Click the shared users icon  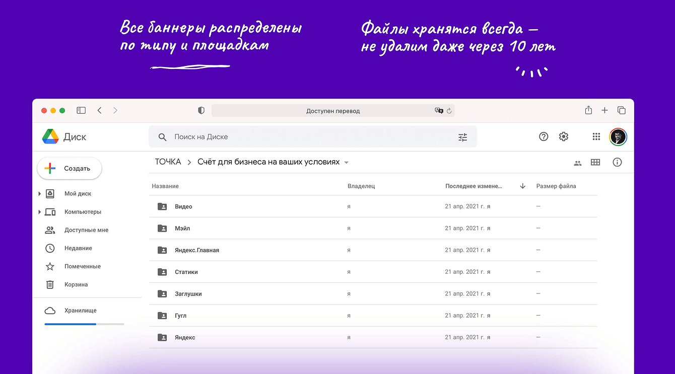(x=578, y=163)
